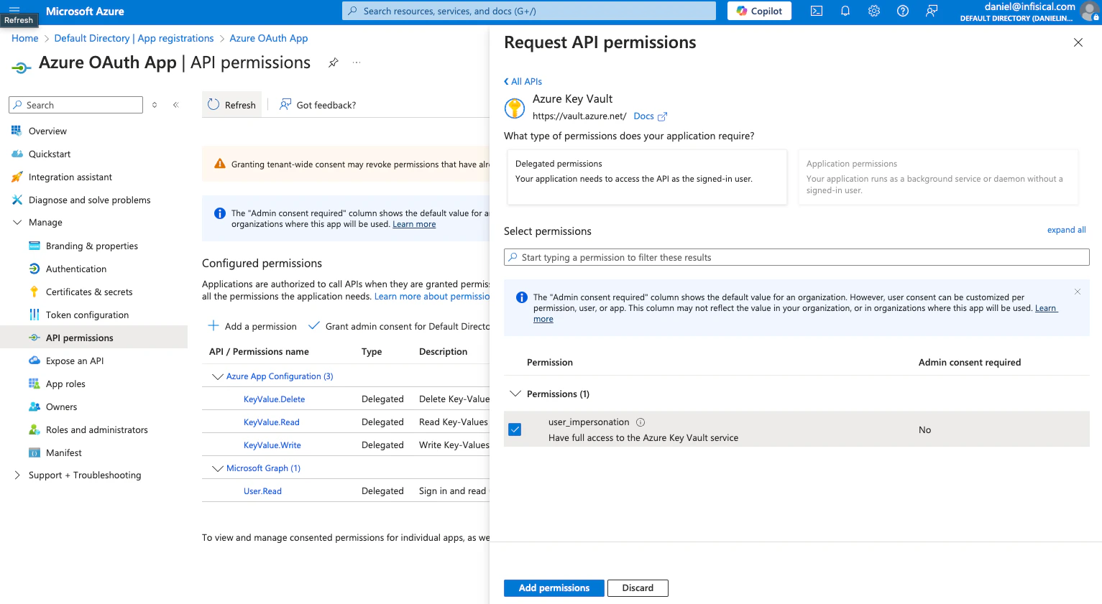1102x604 pixels.
Task: Open the Azure OAuth App breadcrumb
Action: (269, 38)
